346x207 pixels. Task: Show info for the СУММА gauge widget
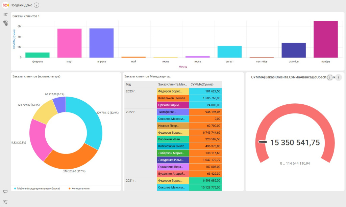[x=330, y=77]
